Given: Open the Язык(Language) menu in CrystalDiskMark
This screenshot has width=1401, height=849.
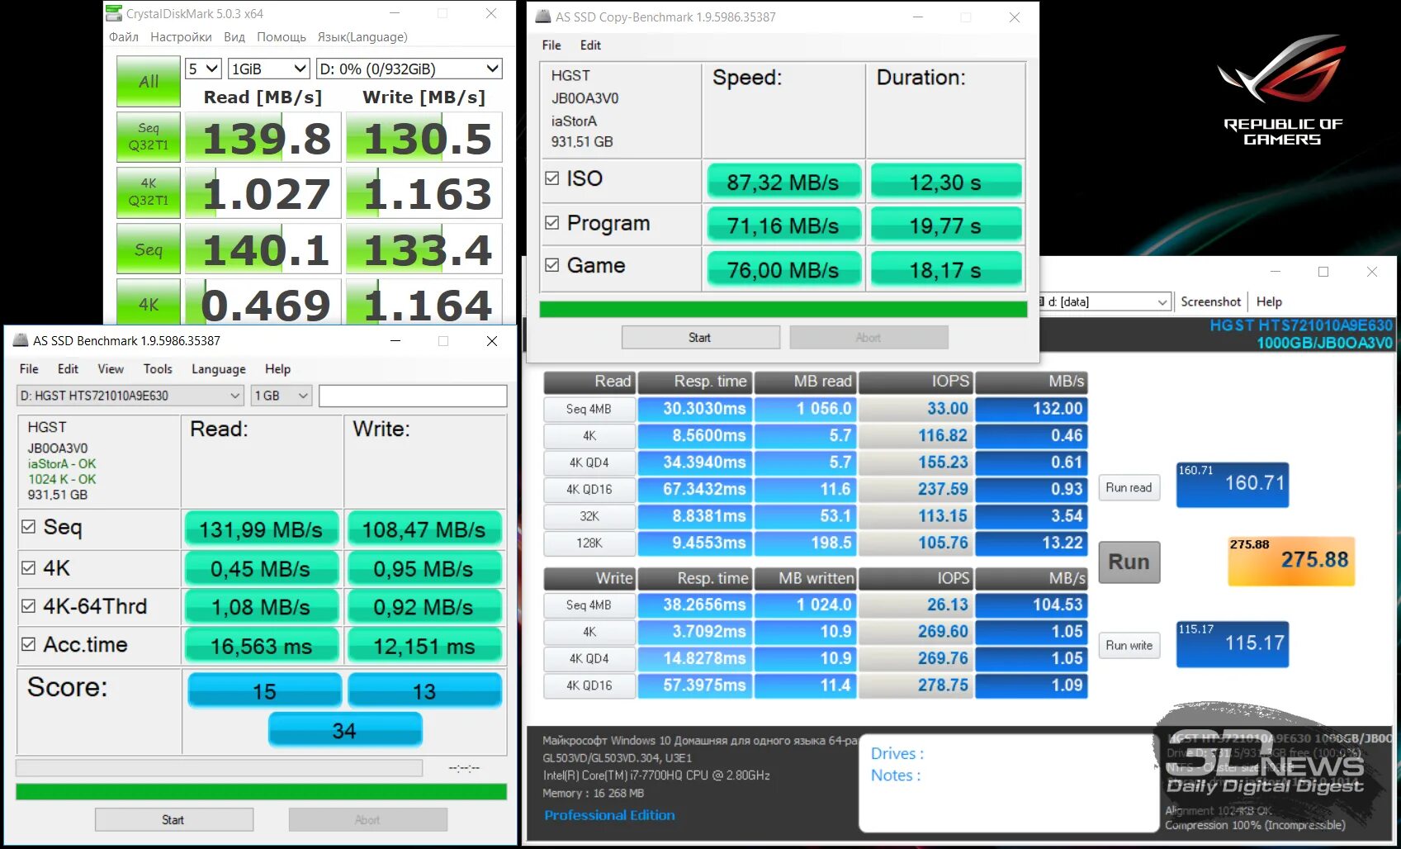Looking at the screenshot, I should pyautogui.click(x=362, y=37).
